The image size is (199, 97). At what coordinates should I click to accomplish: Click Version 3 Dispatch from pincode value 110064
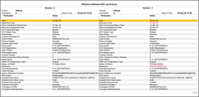[x=153, y=82]
